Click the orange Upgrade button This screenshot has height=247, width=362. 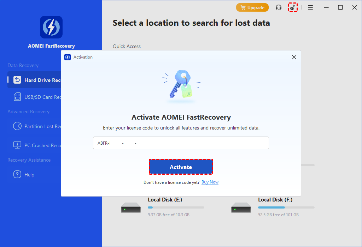[x=252, y=8]
